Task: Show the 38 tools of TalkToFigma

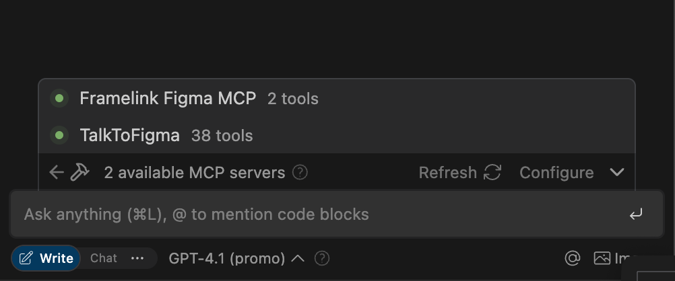Action: click(222, 136)
